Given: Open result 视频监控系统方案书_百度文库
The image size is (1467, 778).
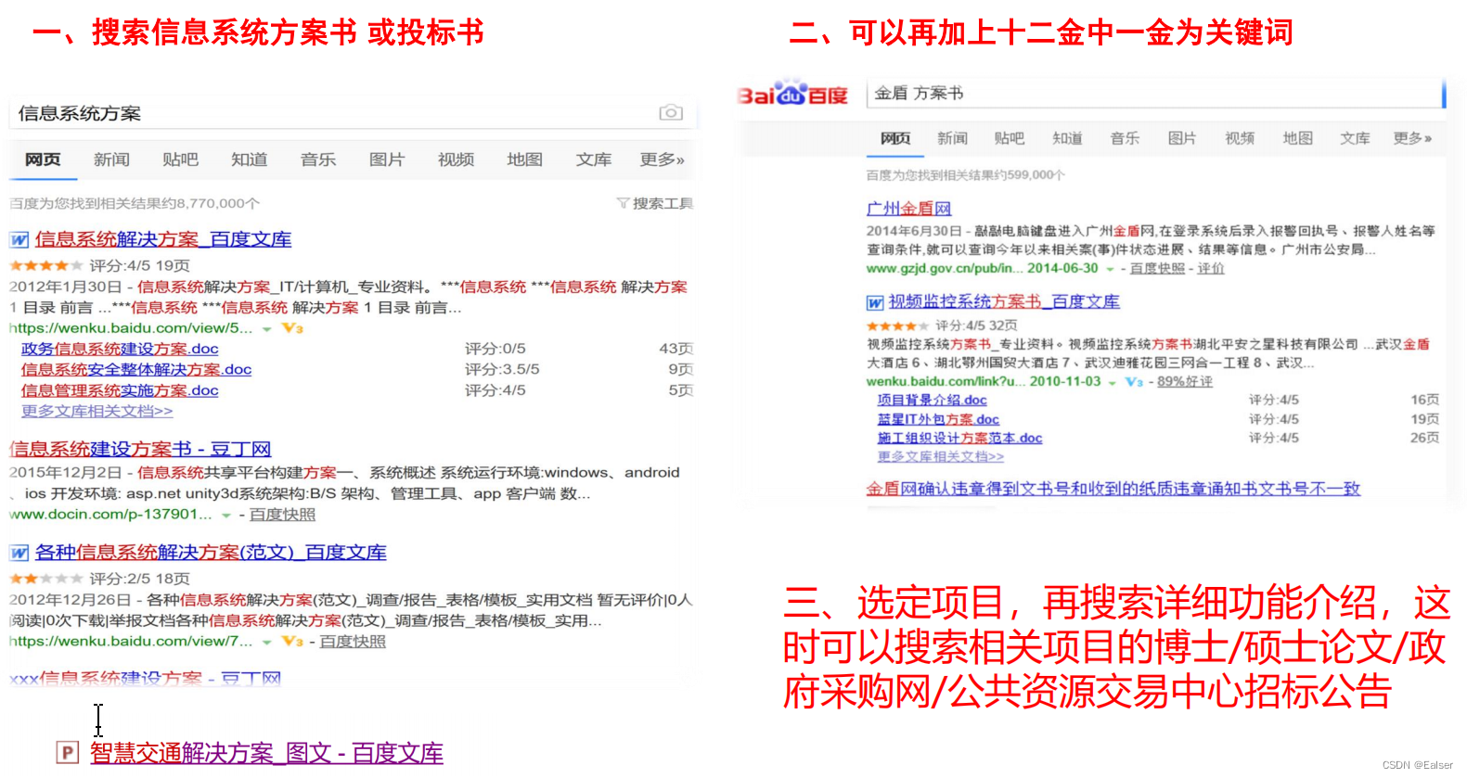Looking at the screenshot, I should (1004, 301).
